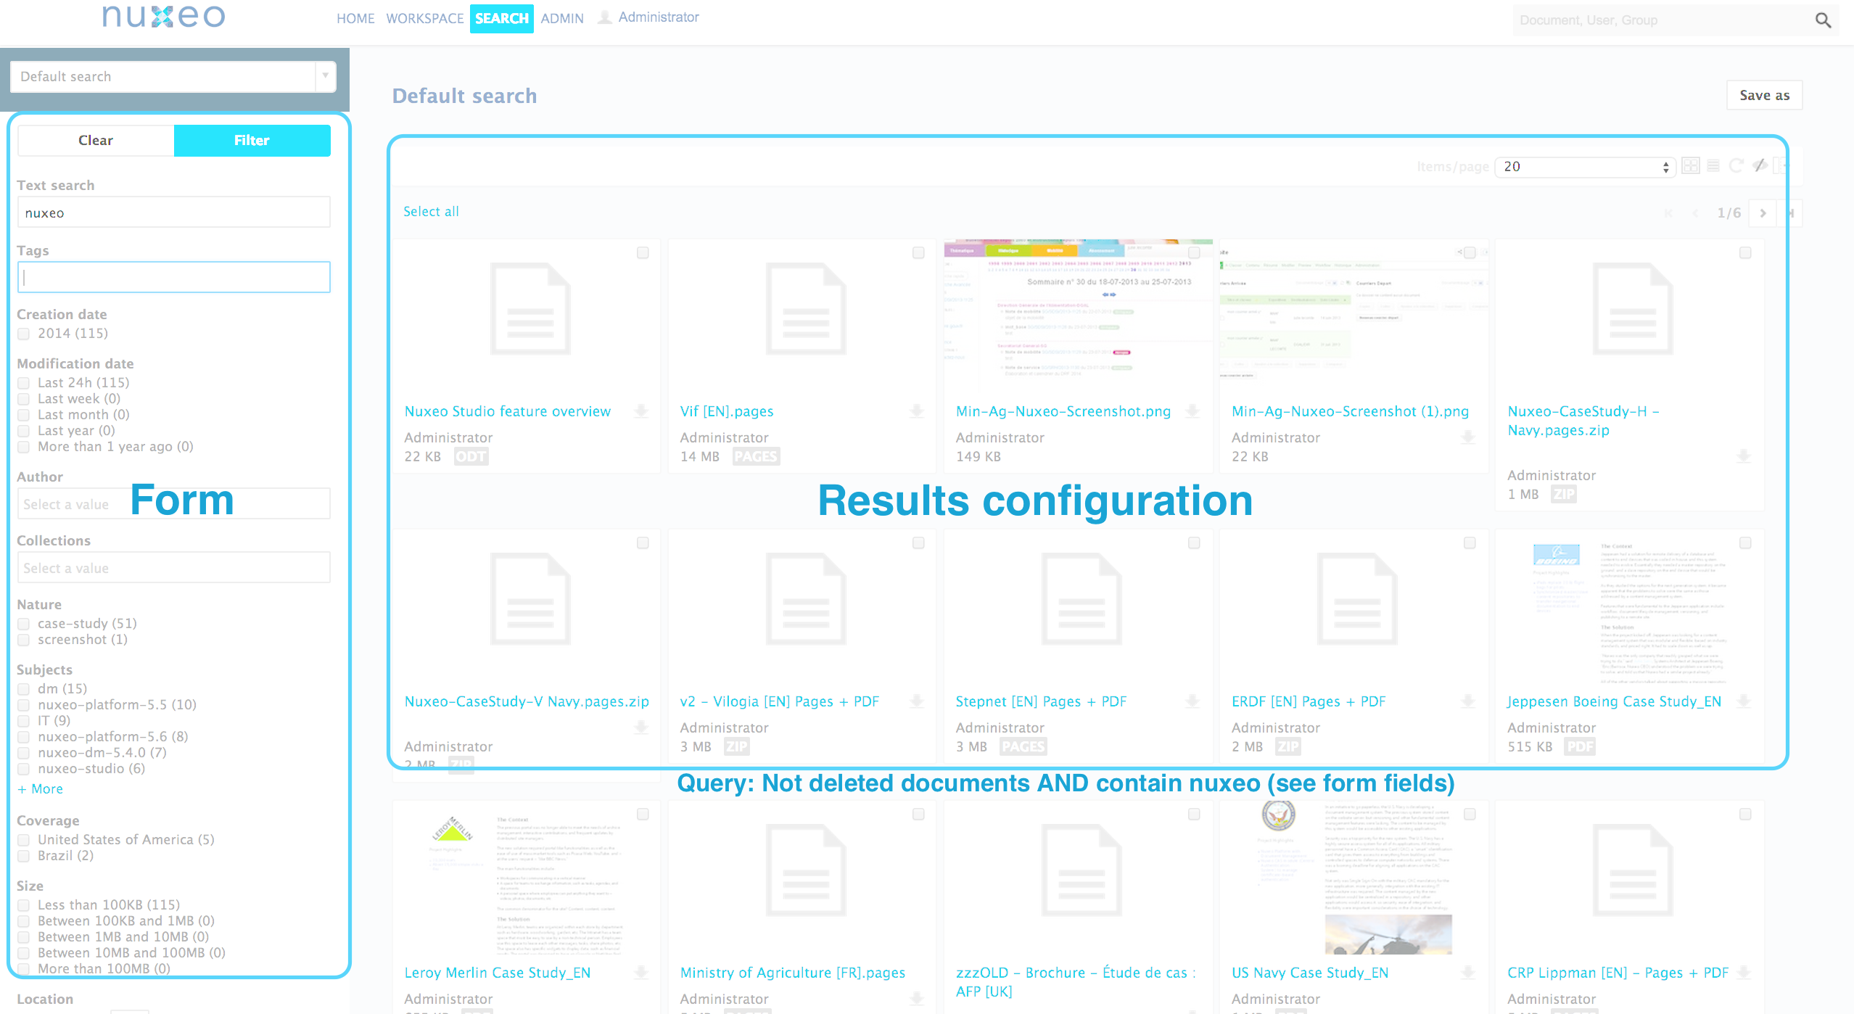The height and width of the screenshot is (1014, 1854).
Task: Click the Document, User, Group search box
Action: click(1661, 20)
